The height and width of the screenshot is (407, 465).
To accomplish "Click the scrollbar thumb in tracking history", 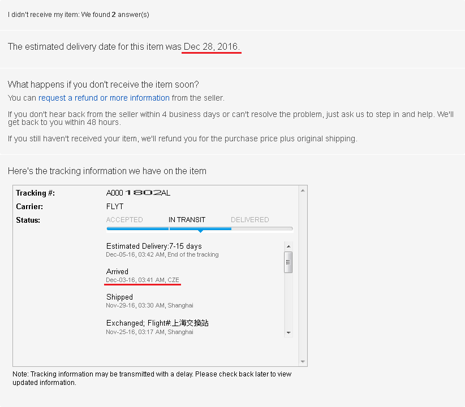I will 289,262.
